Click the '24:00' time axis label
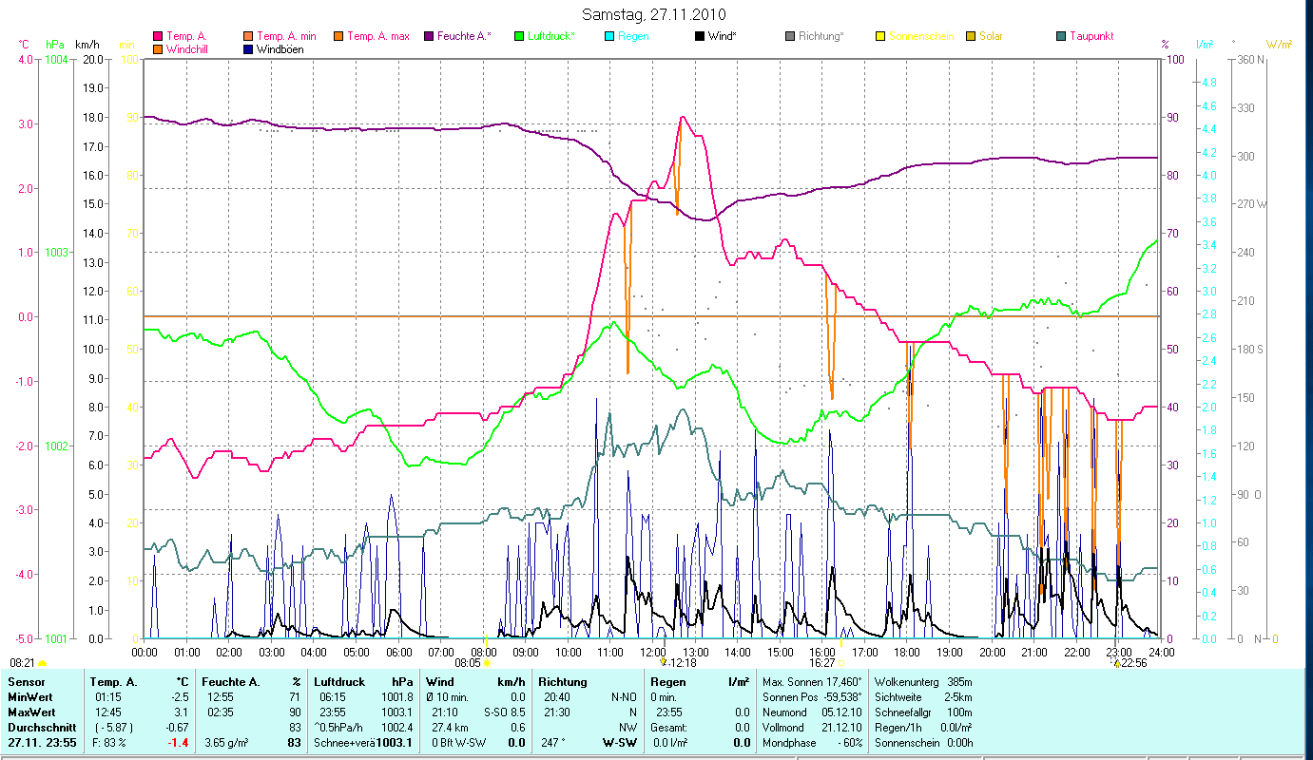This screenshot has height=760, width=1313. point(1162,652)
